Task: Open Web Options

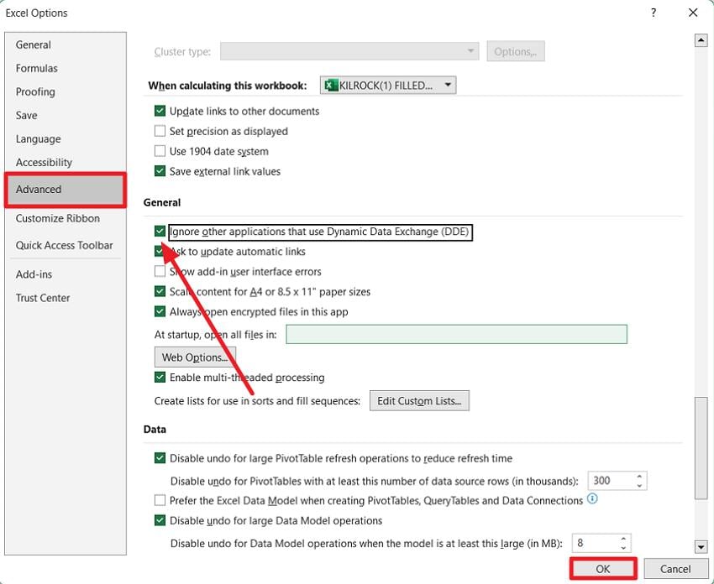Action: pos(194,357)
